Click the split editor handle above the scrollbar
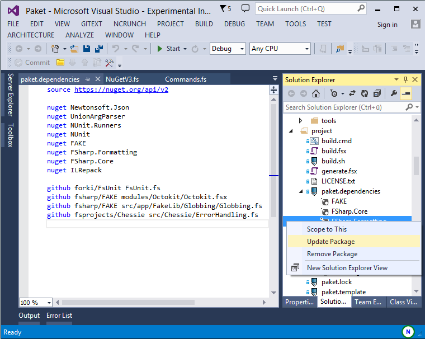 point(274,90)
